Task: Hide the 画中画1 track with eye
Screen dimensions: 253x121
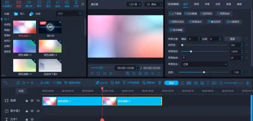Action: coord(32,111)
